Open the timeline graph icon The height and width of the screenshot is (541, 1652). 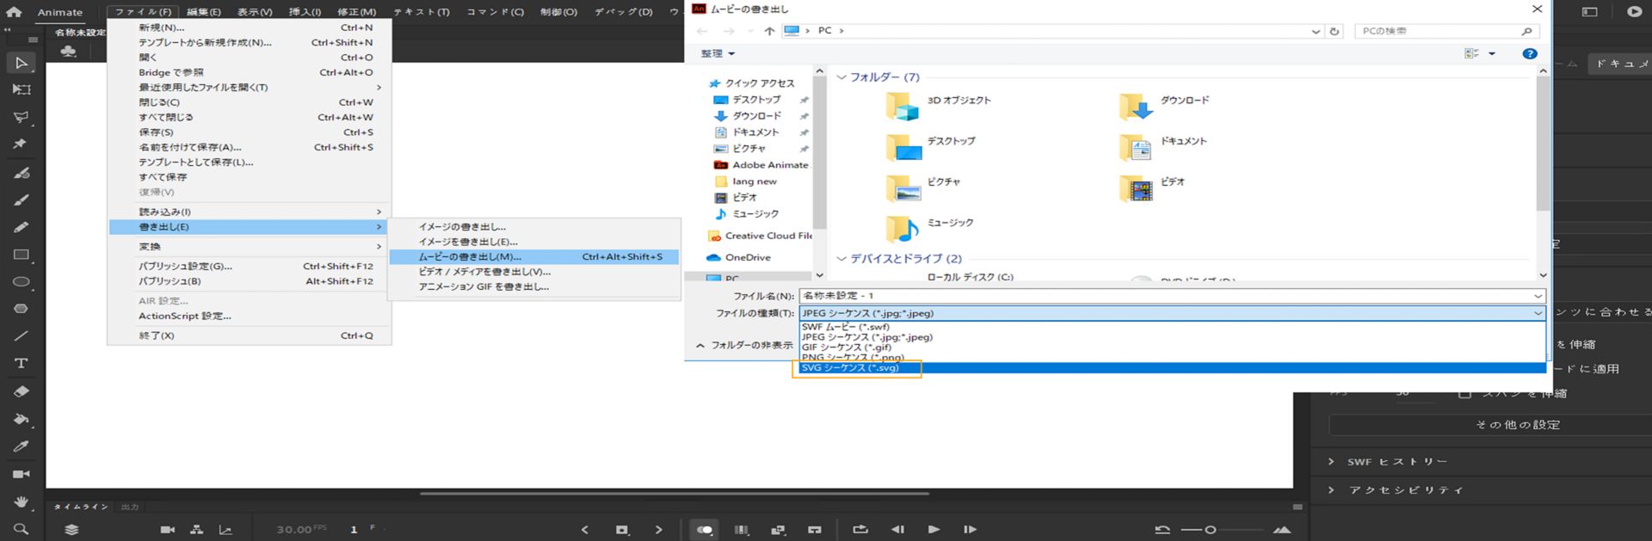tap(225, 530)
